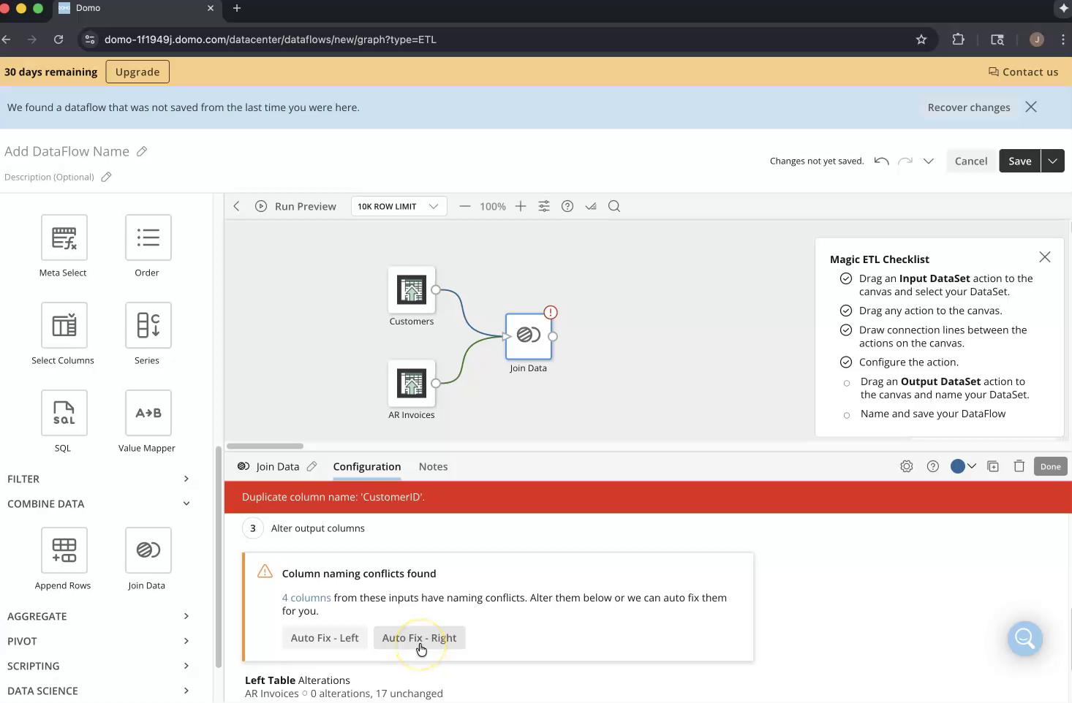This screenshot has height=703, width=1072.
Task: Click Done on Join Data panel
Action: pyautogui.click(x=1051, y=466)
